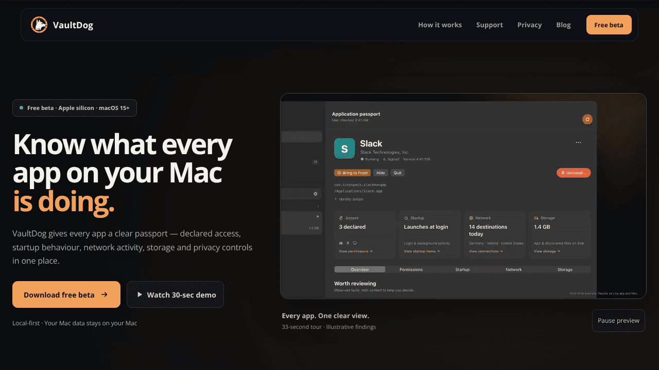Switch to the Storage tab
This screenshot has height=370, width=659.
[565, 269]
